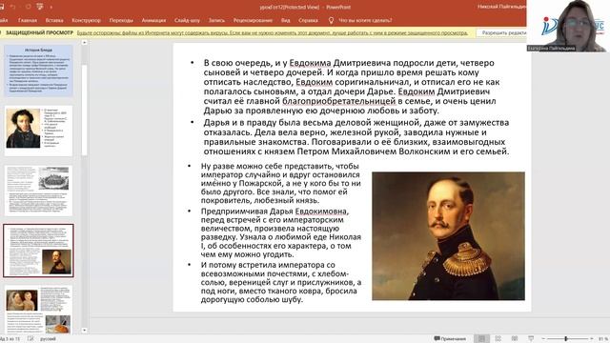This screenshot has width=610, height=343.
Task: Select the Pushkin portrait slide thumbnail
Action: pos(38,131)
